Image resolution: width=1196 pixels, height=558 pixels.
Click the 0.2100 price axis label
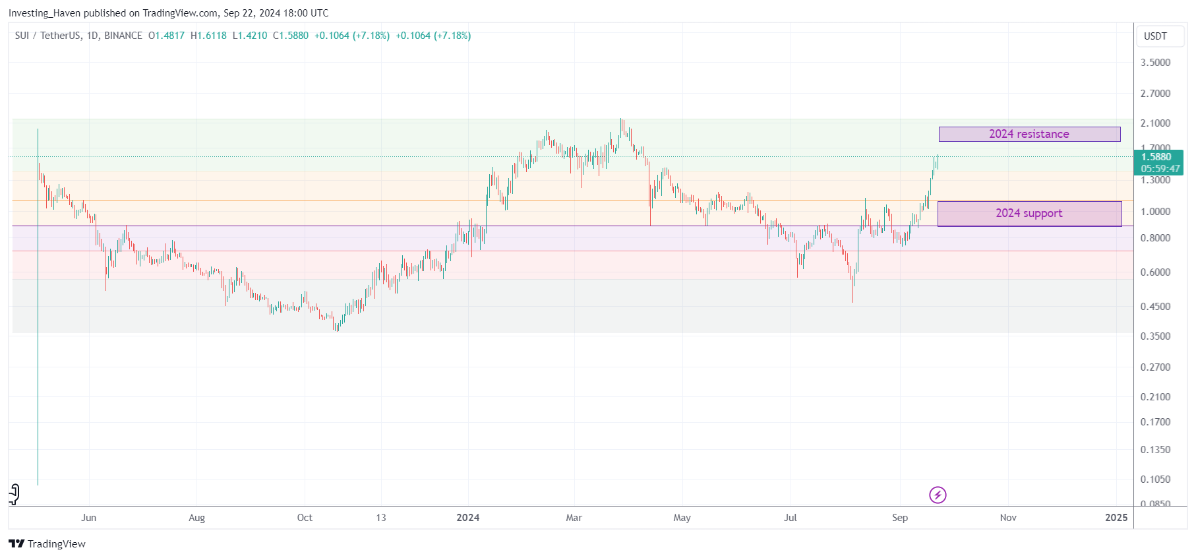[1156, 397]
